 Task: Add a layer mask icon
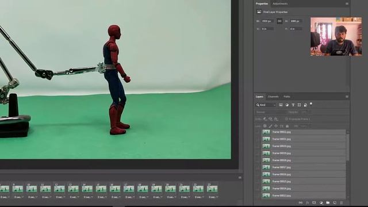pos(314,202)
